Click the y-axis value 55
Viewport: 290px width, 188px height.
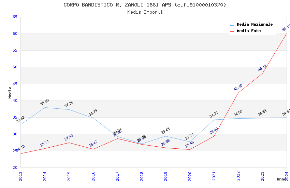15,50
